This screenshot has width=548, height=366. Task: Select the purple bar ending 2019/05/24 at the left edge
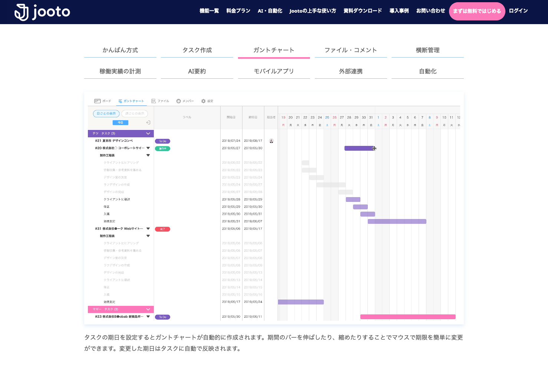(301, 302)
